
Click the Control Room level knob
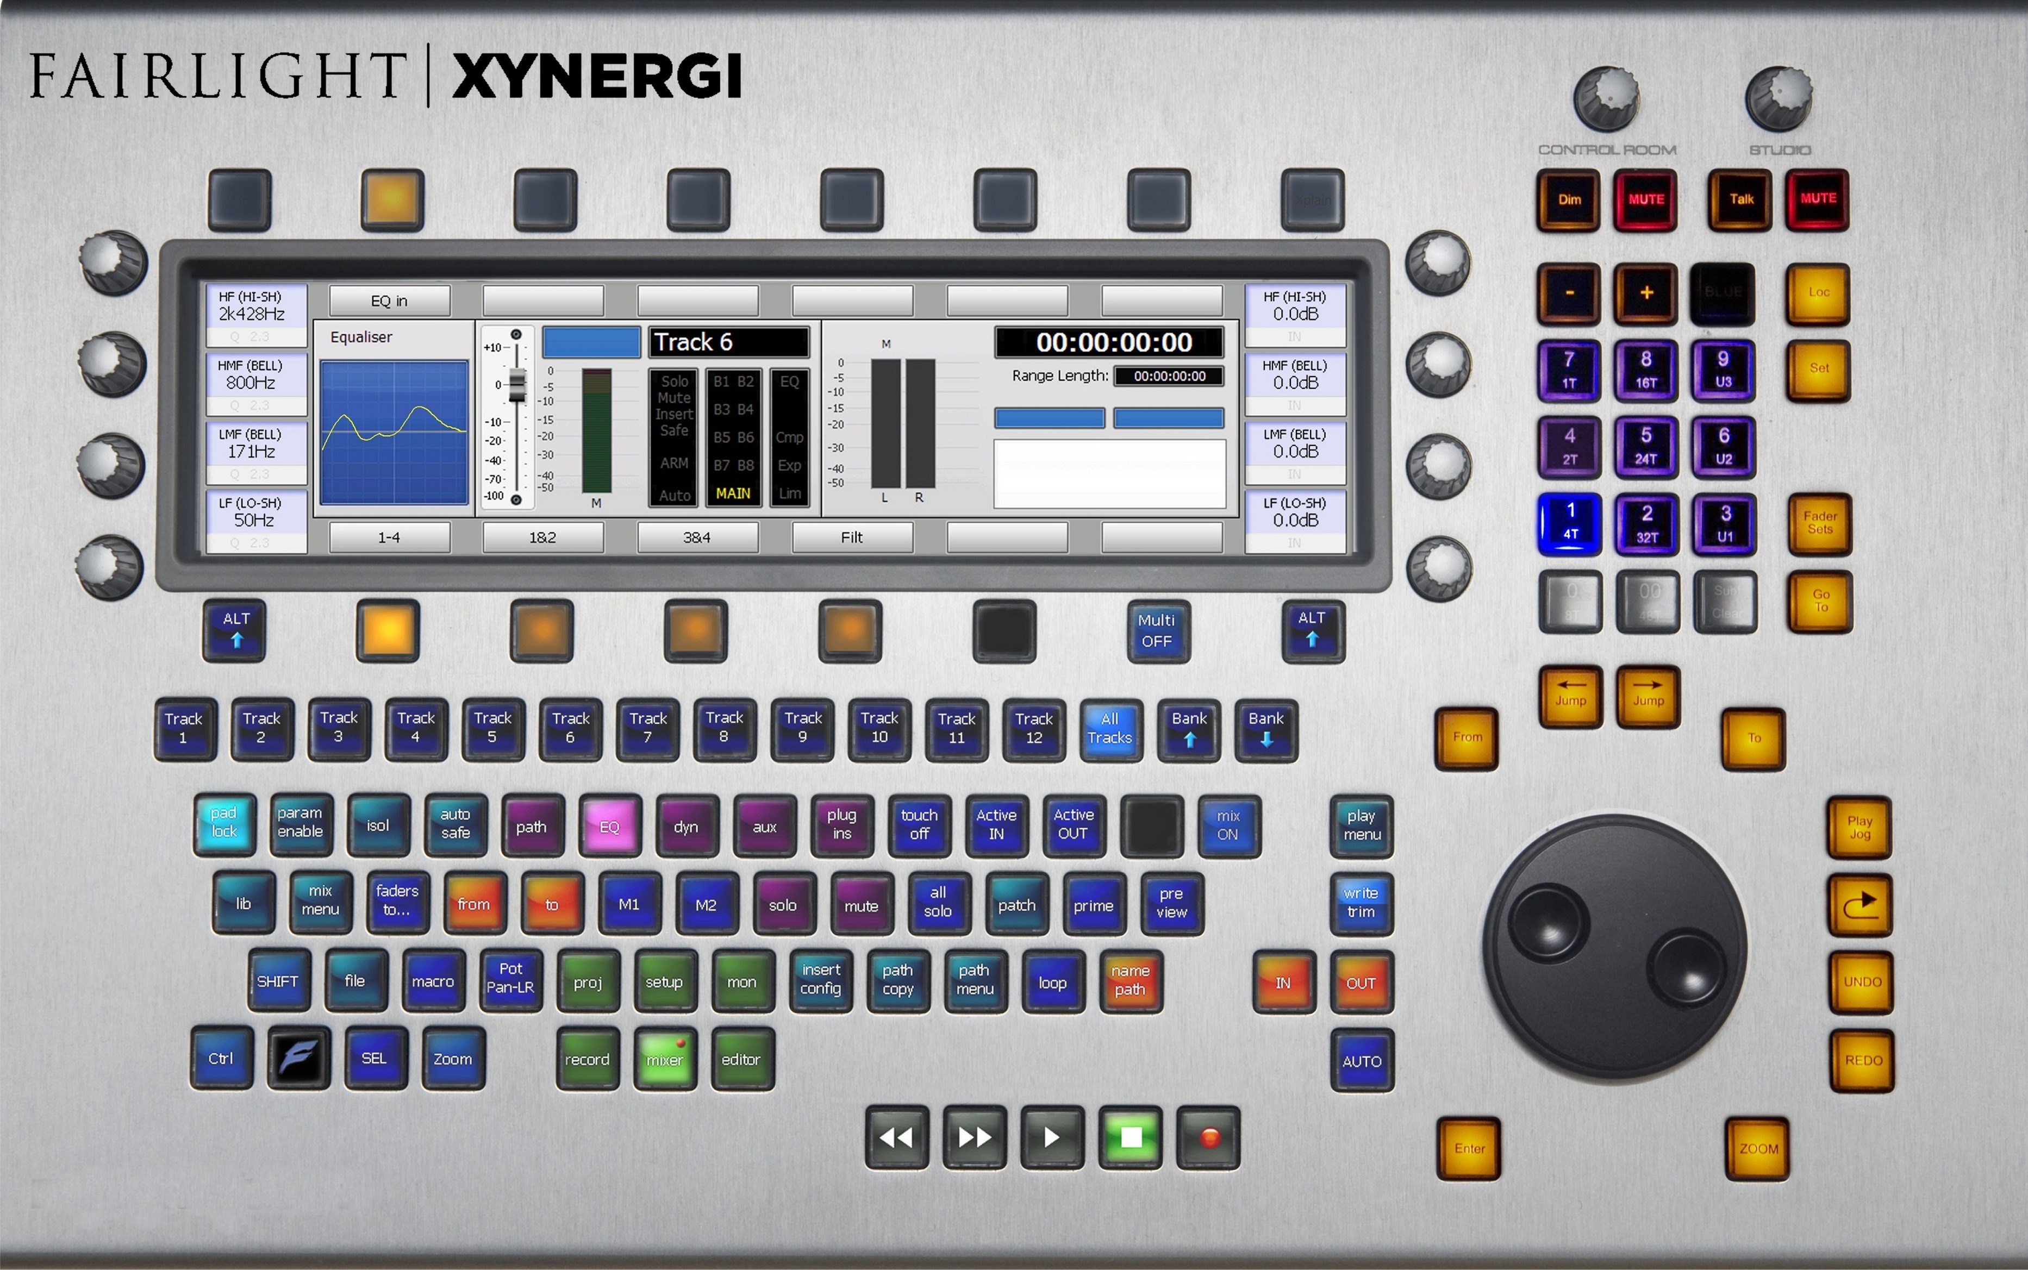[x=1606, y=99]
